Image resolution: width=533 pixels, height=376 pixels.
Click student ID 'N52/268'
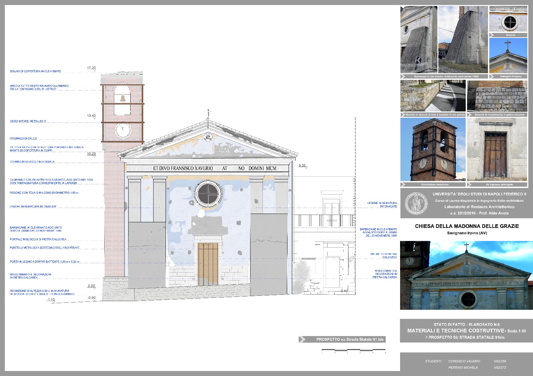500,361
